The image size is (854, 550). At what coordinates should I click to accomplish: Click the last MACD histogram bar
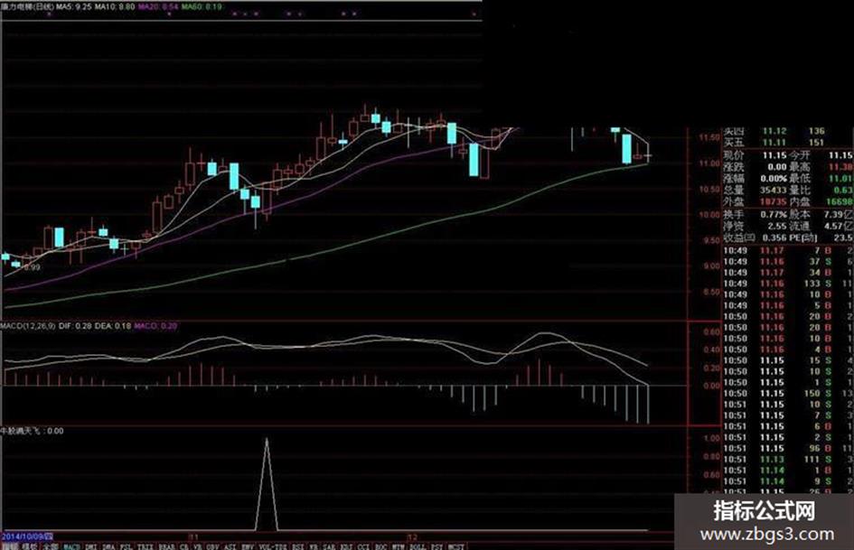tap(648, 405)
